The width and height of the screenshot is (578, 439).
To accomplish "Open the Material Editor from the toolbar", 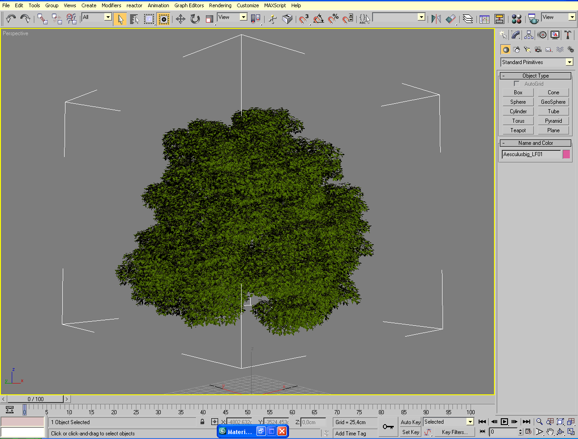I will (517, 19).
